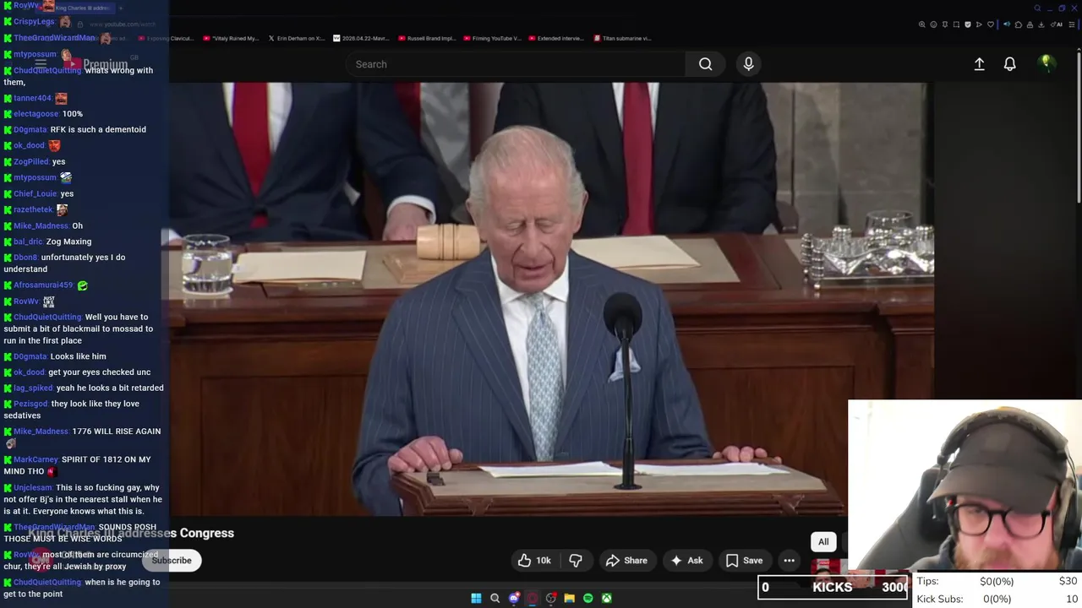Subscribe to the channel
Viewport: 1082px width, 608px height.
(x=172, y=560)
